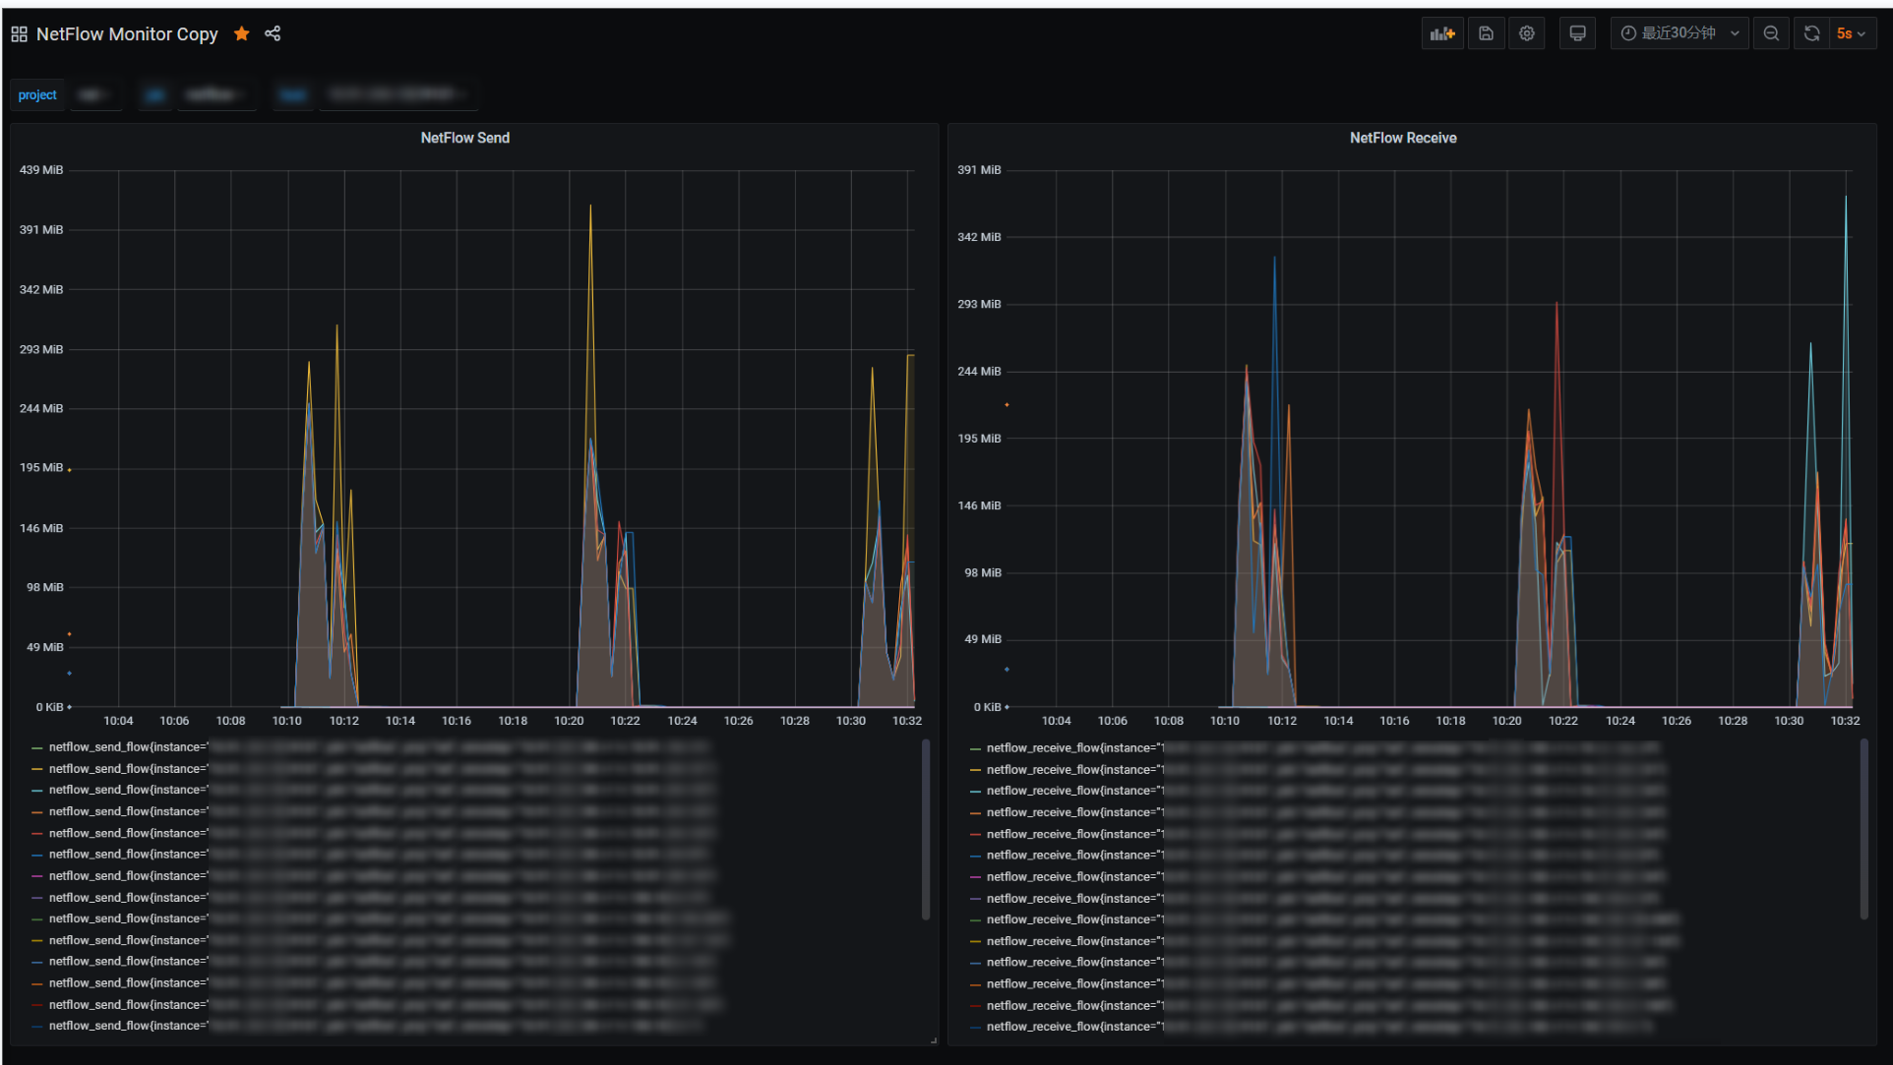The width and height of the screenshot is (1893, 1065).
Task: Click the clock icon in time picker
Action: click(x=1628, y=33)
